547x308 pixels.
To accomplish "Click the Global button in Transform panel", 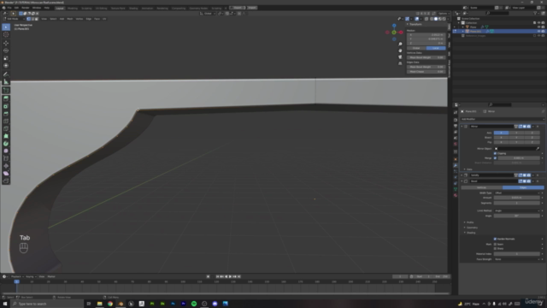I will tap(416, 48).
